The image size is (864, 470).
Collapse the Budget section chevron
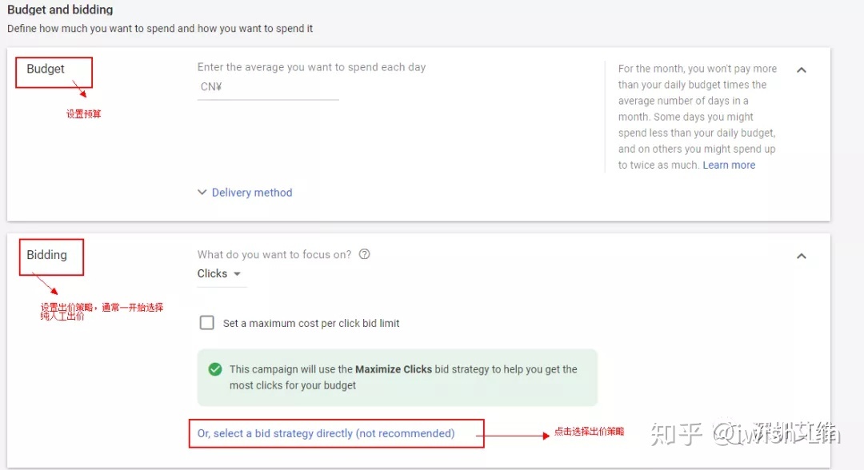(801, 70)
